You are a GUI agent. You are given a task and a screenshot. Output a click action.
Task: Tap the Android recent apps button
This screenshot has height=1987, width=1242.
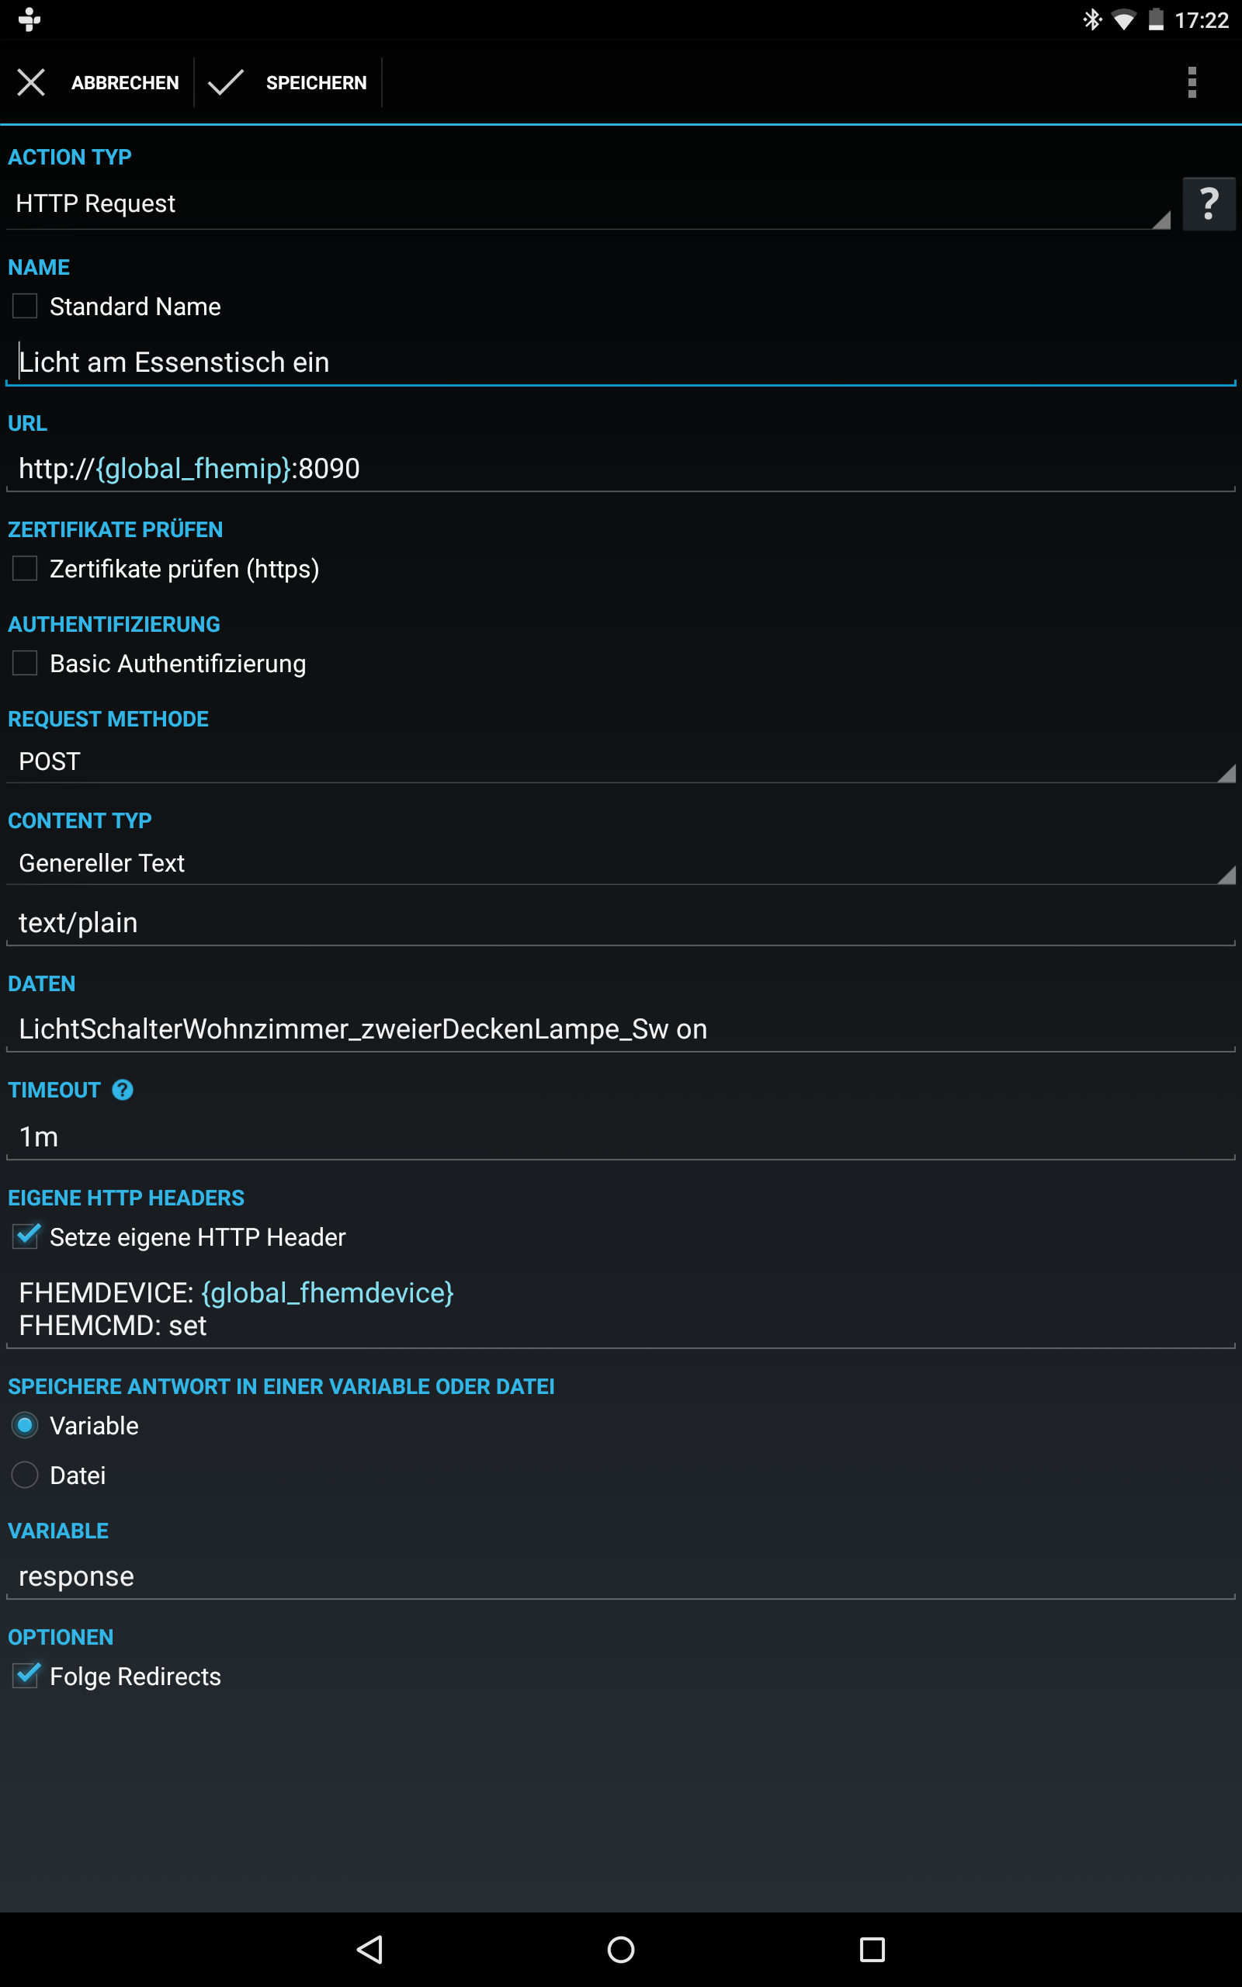(x=872, y=1949)
